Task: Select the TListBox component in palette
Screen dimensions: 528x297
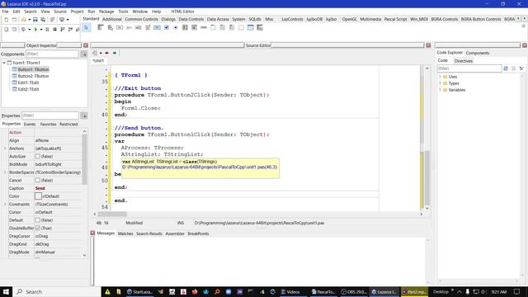Action: (x=185, y=27)
